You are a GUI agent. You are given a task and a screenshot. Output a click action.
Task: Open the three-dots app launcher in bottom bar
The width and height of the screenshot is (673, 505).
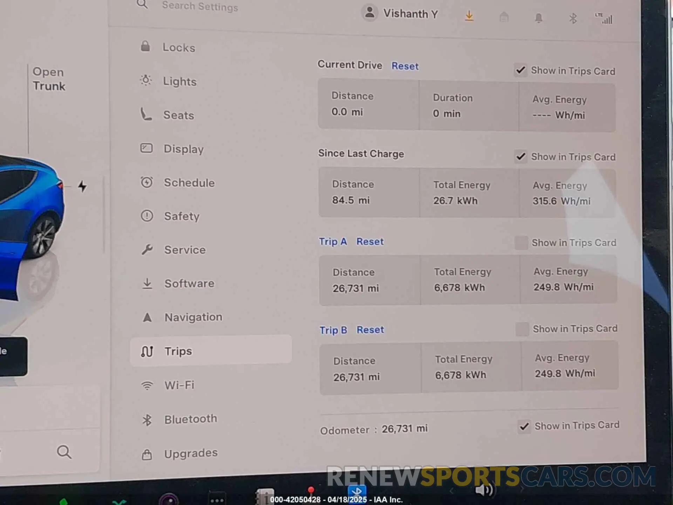coord(217,499)
